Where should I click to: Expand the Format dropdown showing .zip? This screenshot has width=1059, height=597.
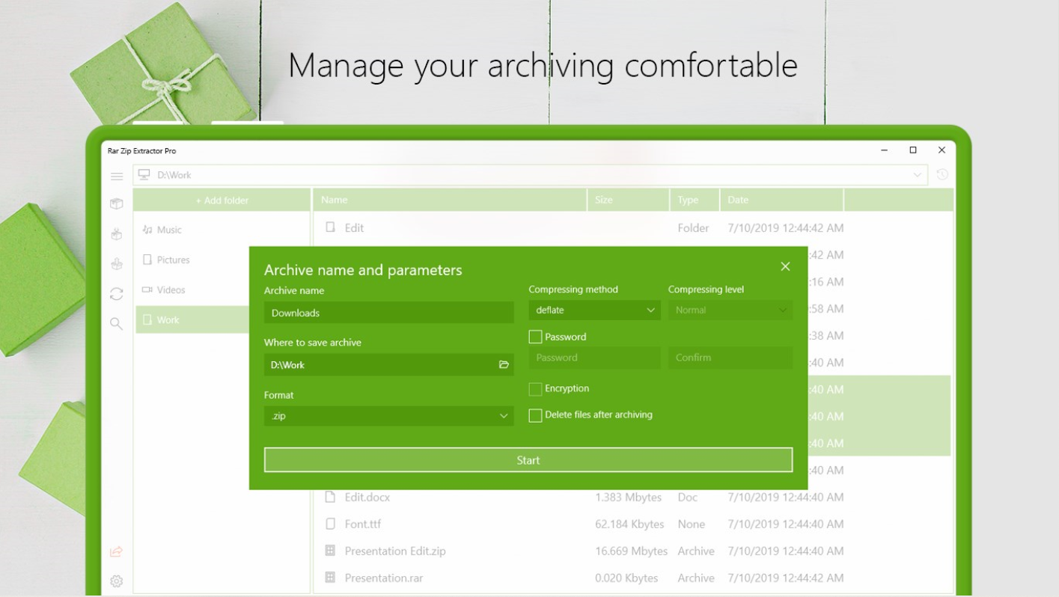click(x=388, y=416)
